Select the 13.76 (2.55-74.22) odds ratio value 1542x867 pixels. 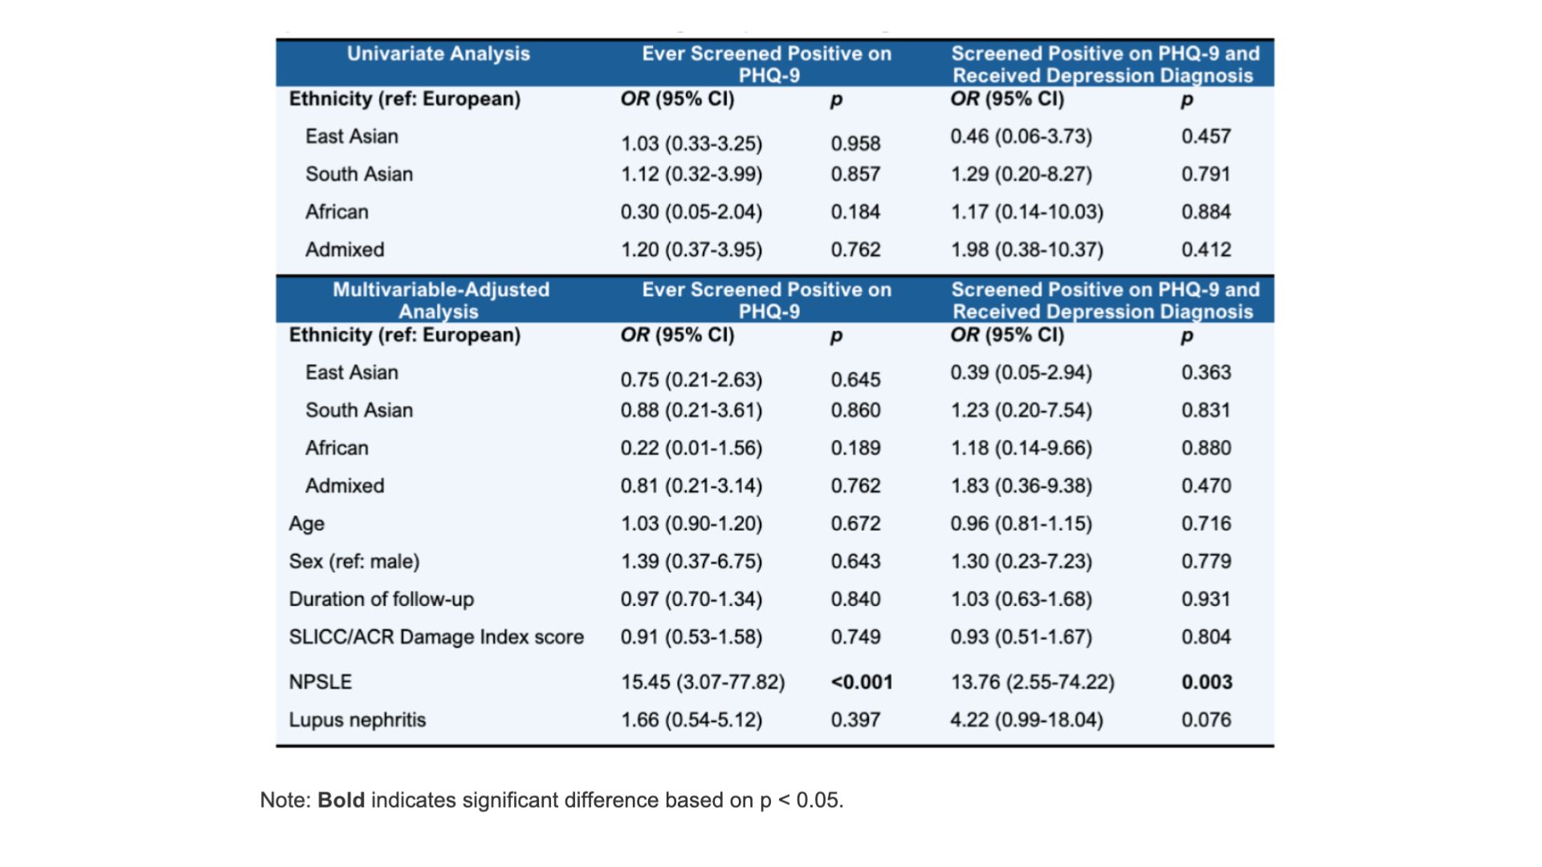[x=1032, y=682]
